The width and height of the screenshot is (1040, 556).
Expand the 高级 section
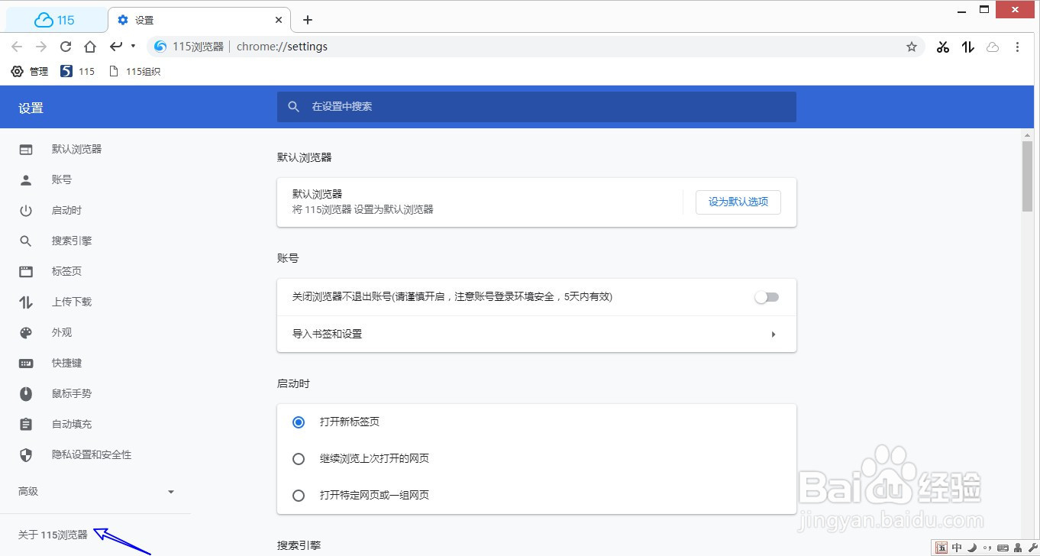point(95,491)
